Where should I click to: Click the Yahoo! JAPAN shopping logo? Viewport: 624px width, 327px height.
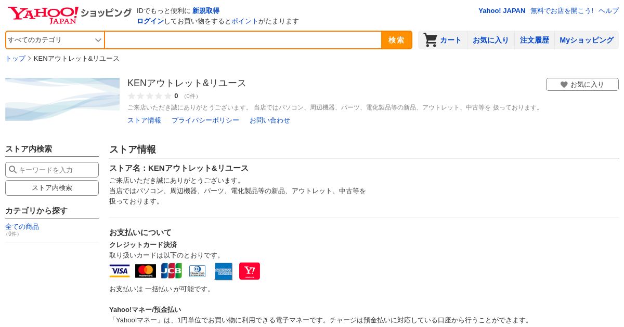pyautogui.click(x=69, y=15)
